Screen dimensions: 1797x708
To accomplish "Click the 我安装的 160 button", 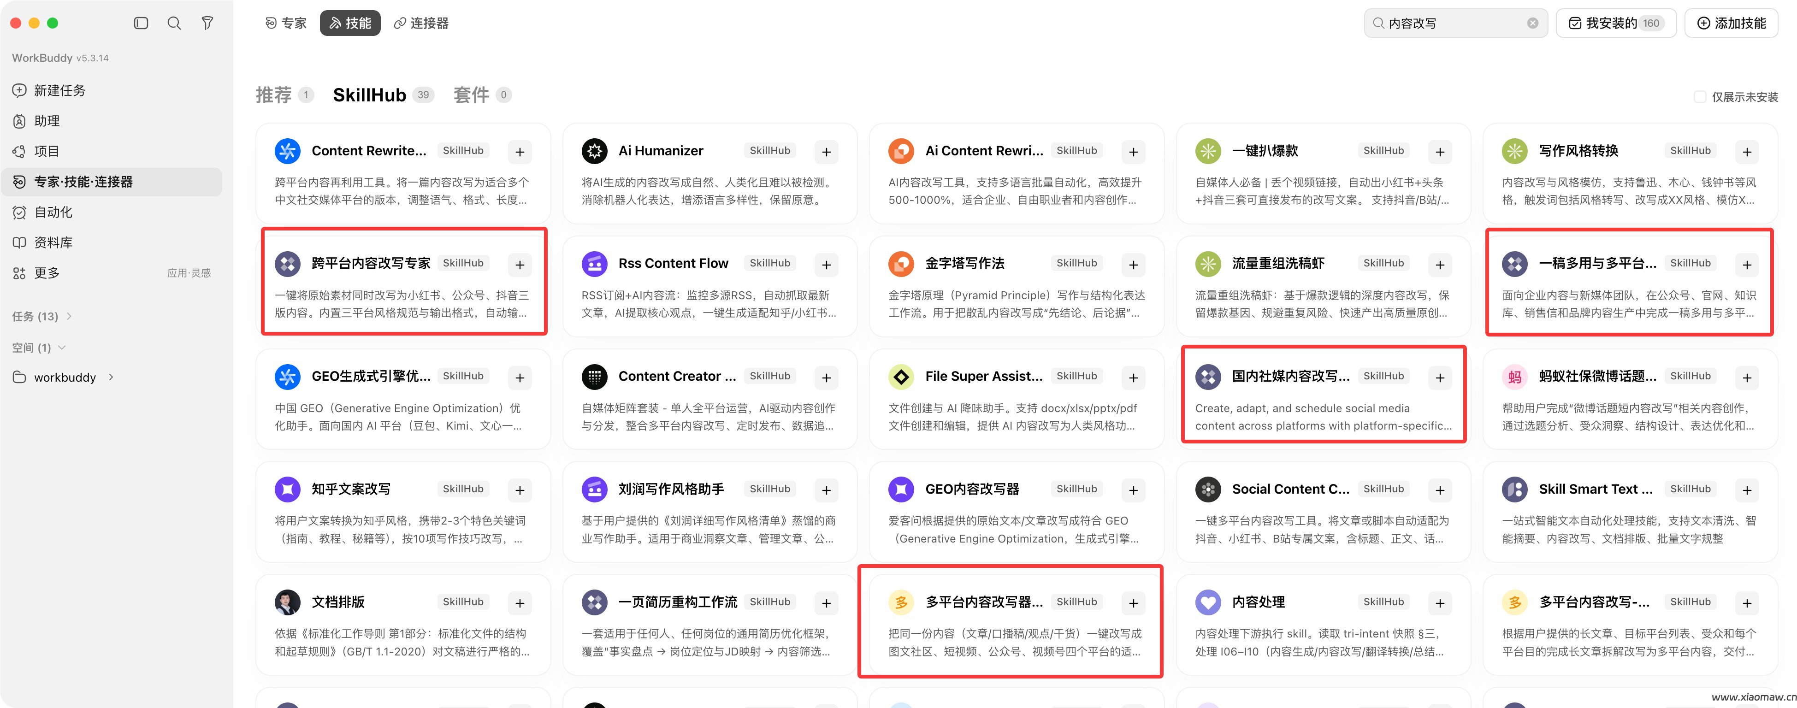I will (1616, 23).
